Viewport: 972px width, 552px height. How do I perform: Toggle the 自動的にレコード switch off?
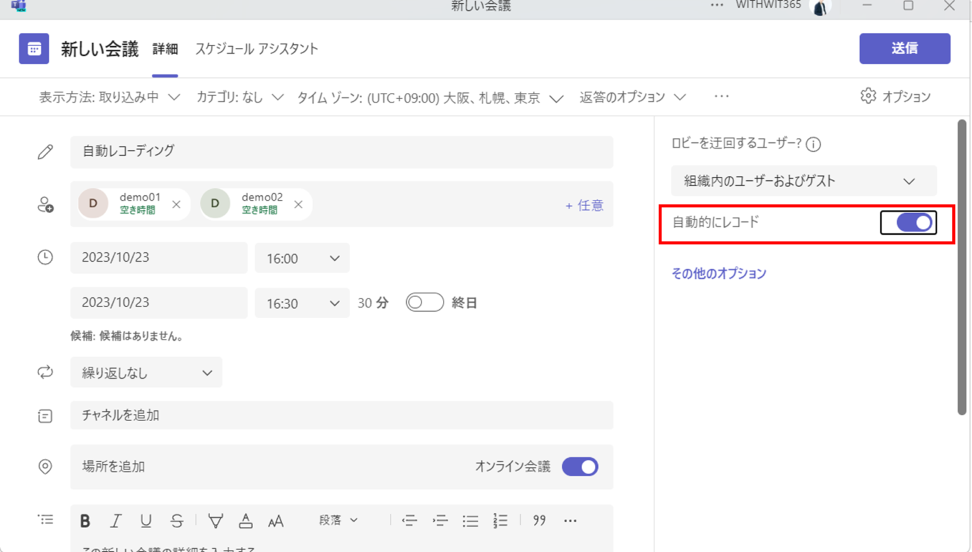point(909,223)
